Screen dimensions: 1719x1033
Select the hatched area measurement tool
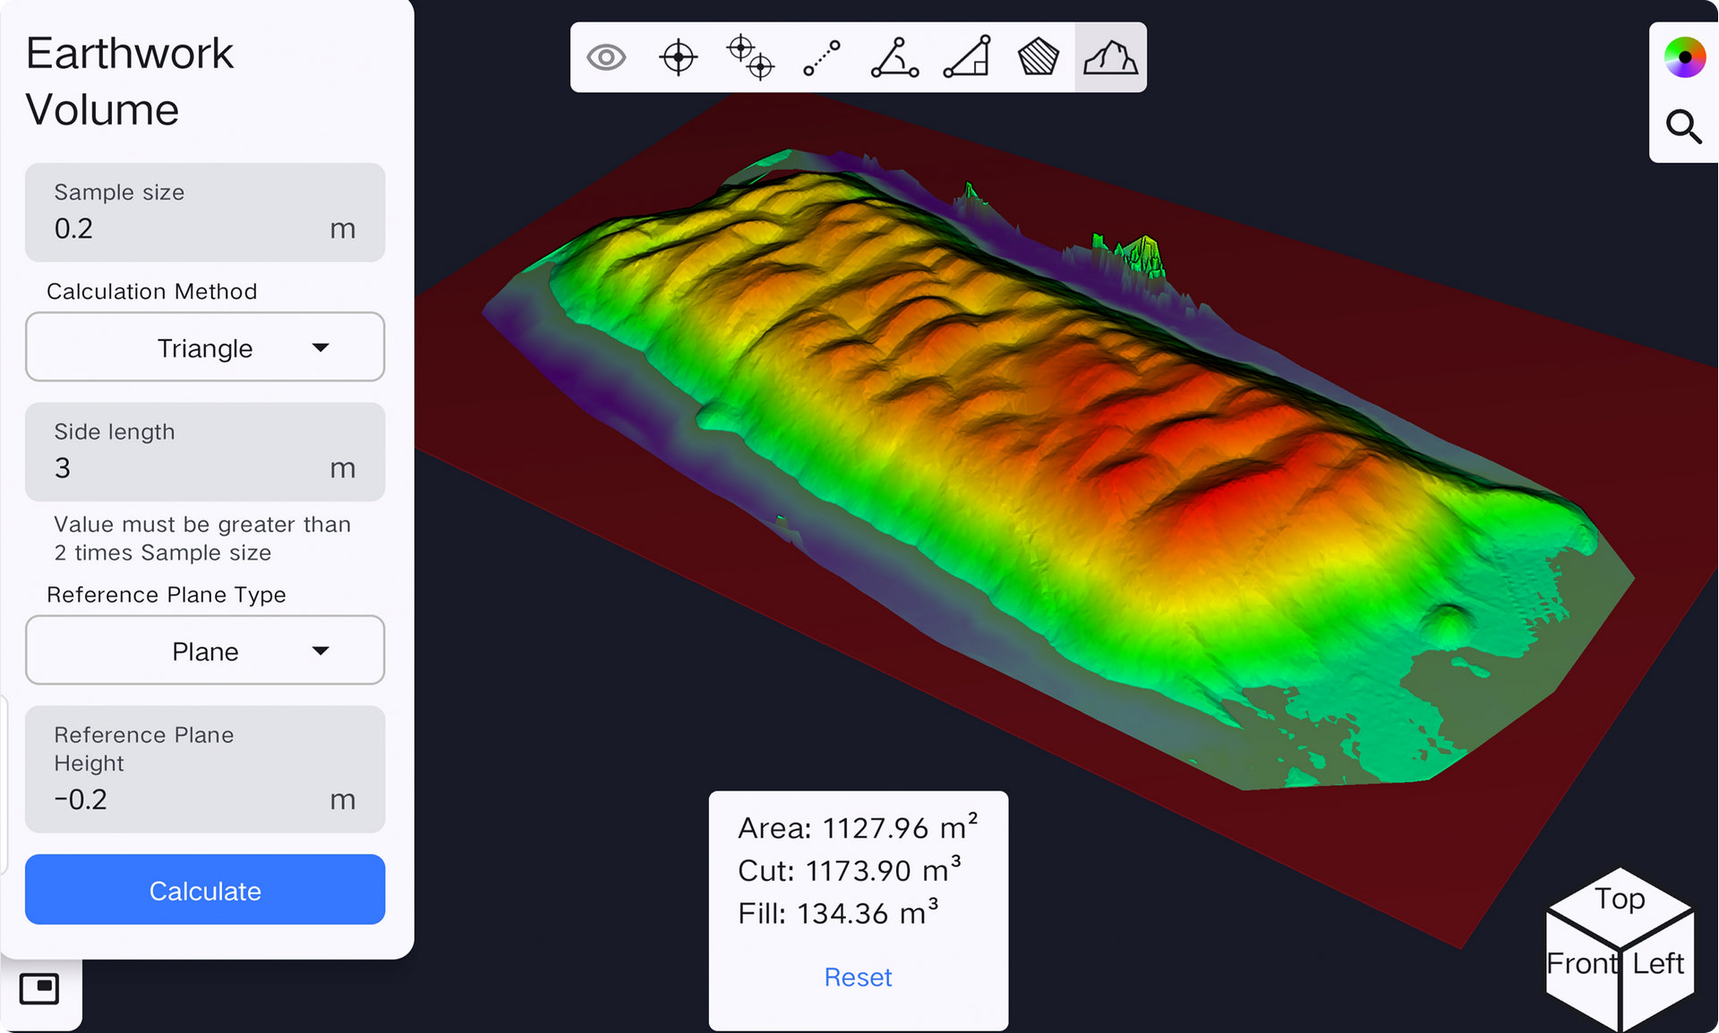[x=1039, y=57]
